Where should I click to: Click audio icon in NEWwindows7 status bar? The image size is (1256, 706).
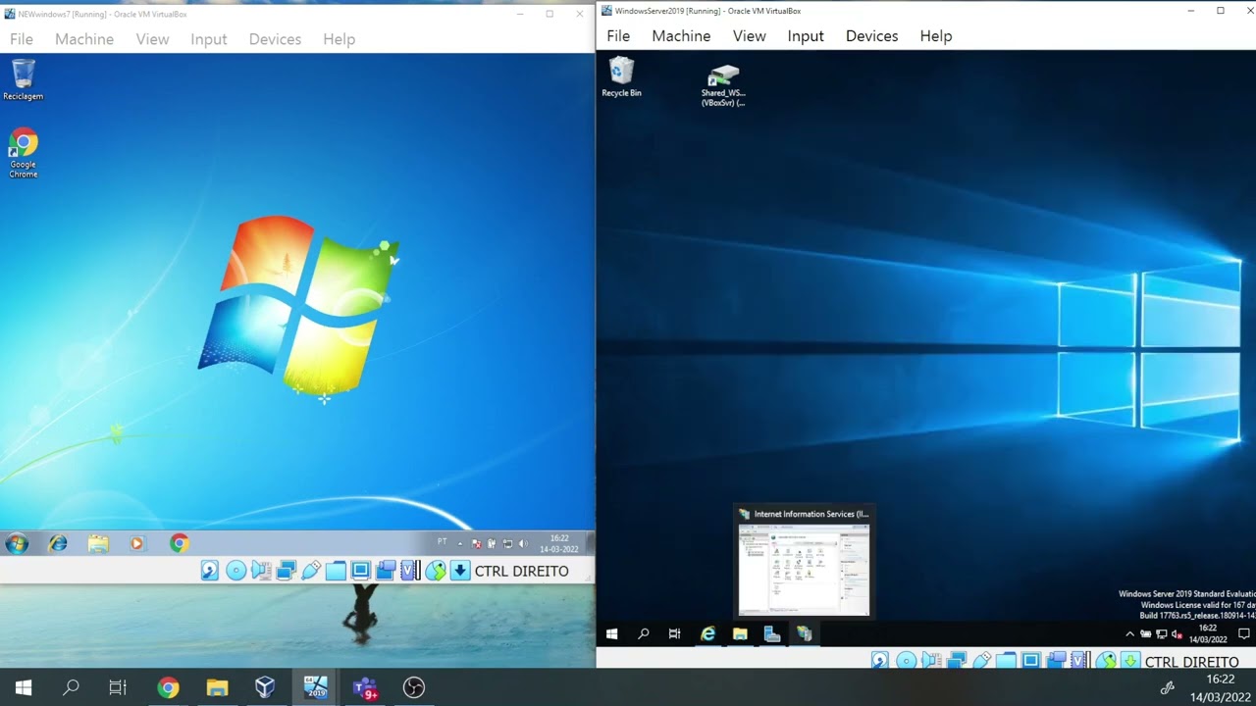pos(260,571)
